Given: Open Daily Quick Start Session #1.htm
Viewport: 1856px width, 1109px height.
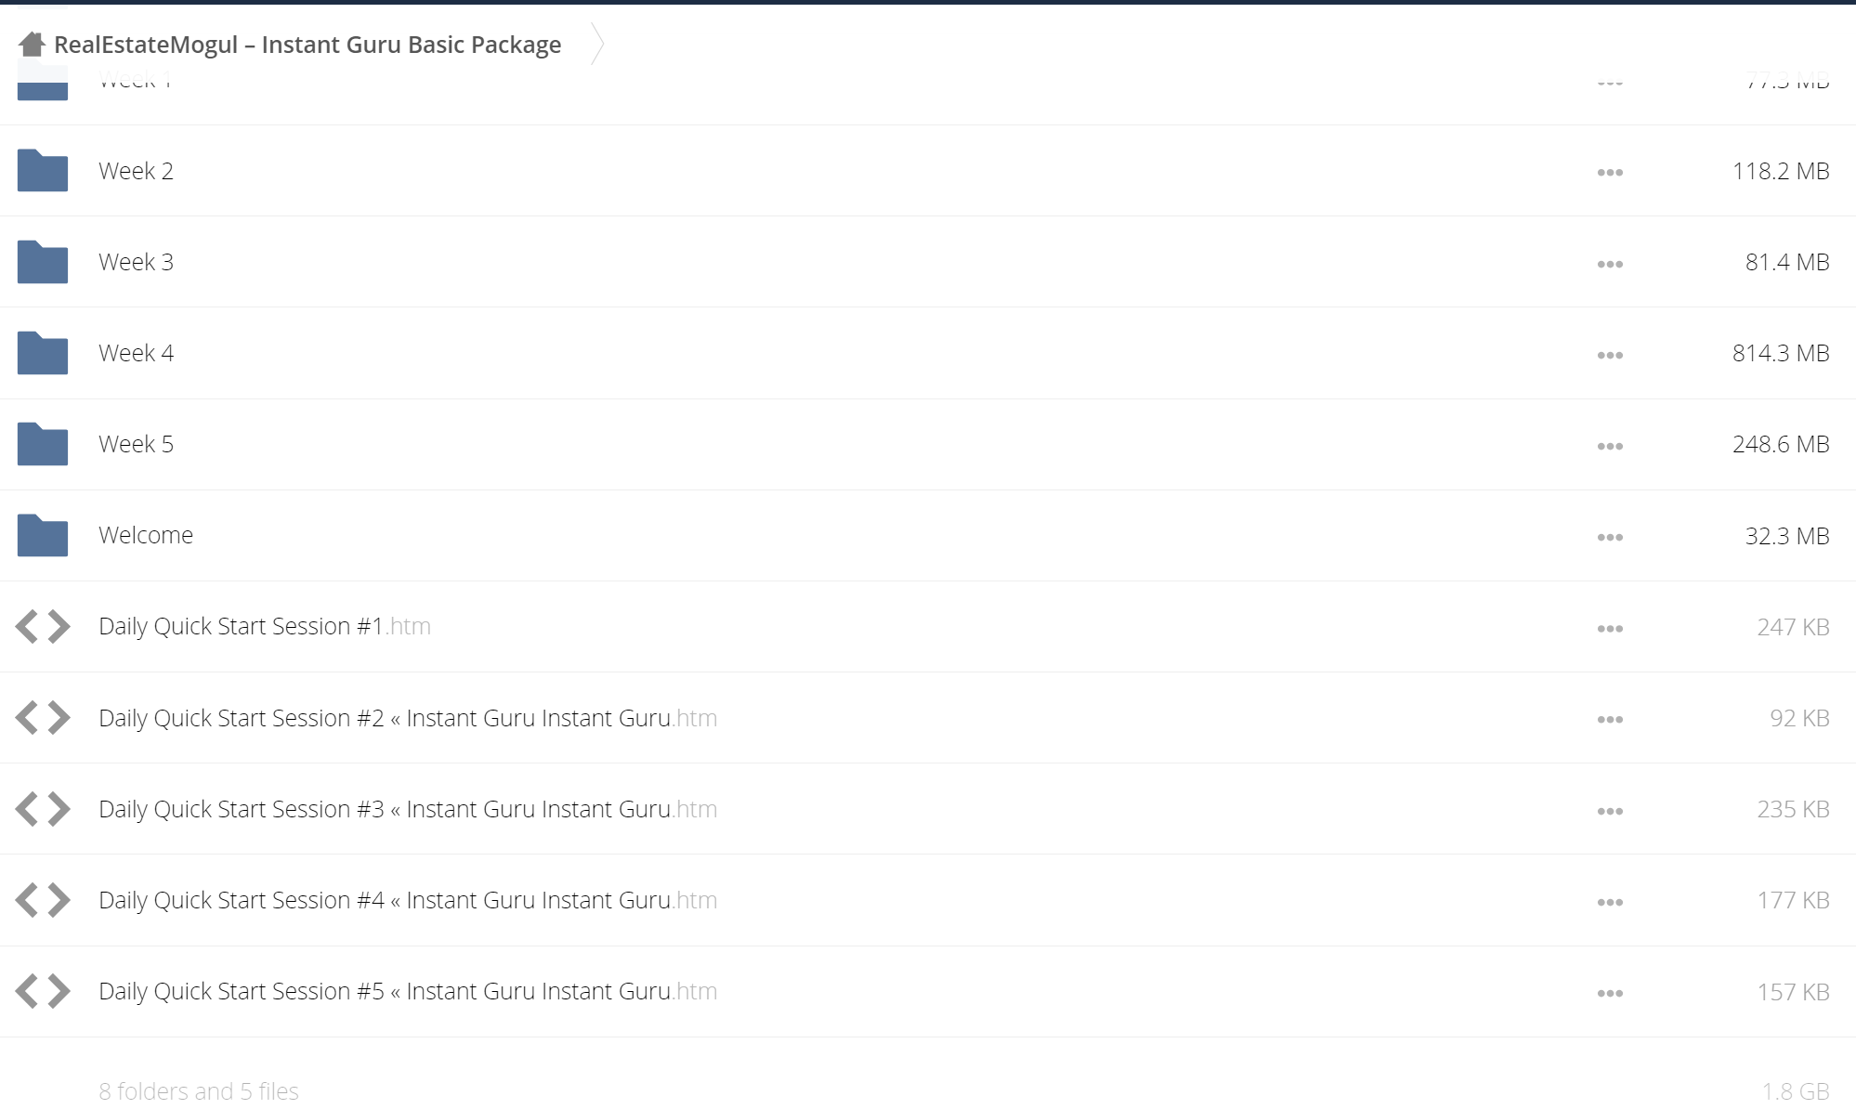Looking at the screenshot, I should 265,626.
